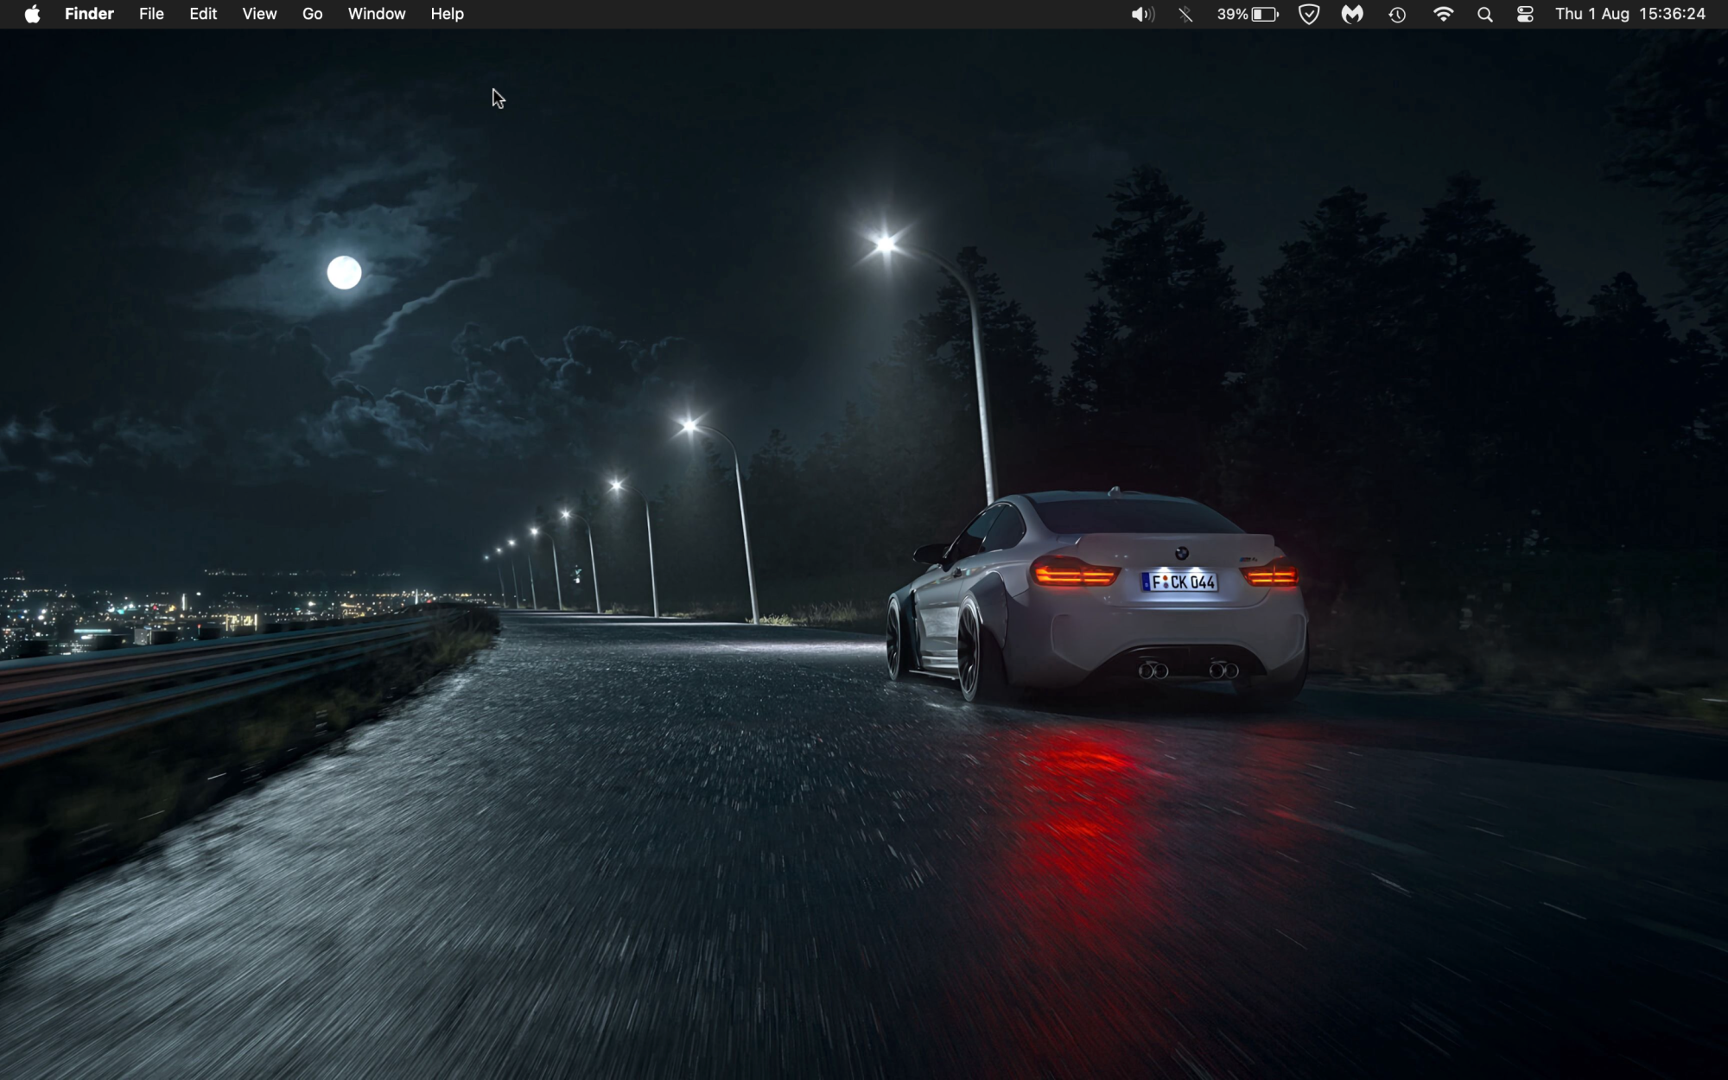Click the disabled Bluetooth status icon

pyautogui.click(x=1185, y=14)
